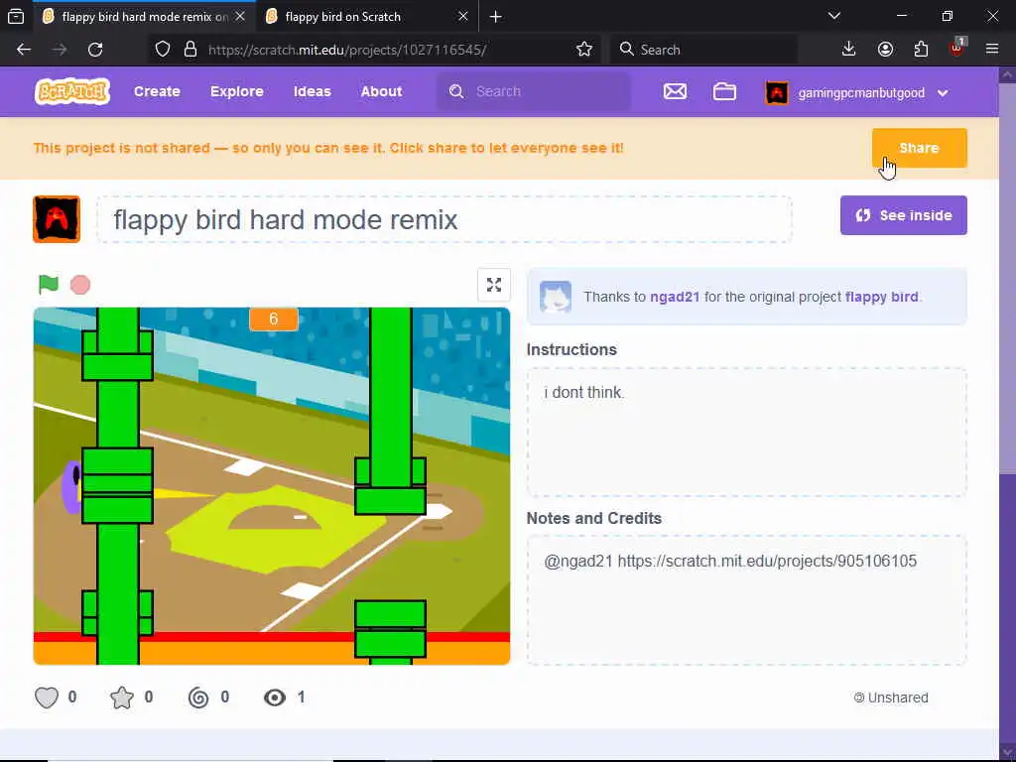Close the hard mode remix tab

pyautogui.click(x=240, y=16)
